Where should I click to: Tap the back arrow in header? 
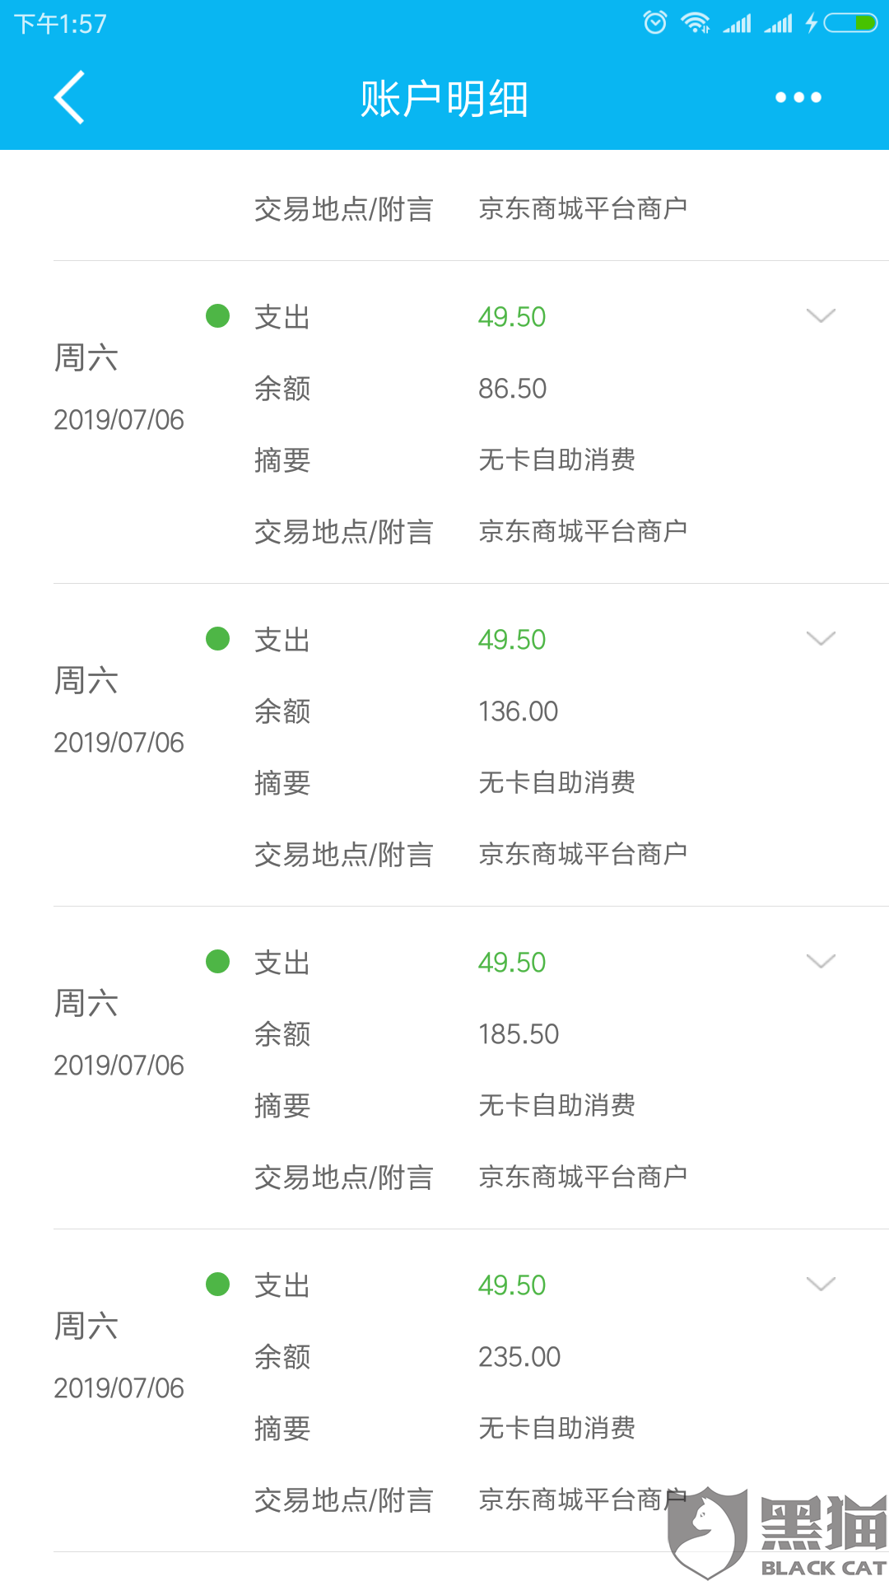[70, 97]
